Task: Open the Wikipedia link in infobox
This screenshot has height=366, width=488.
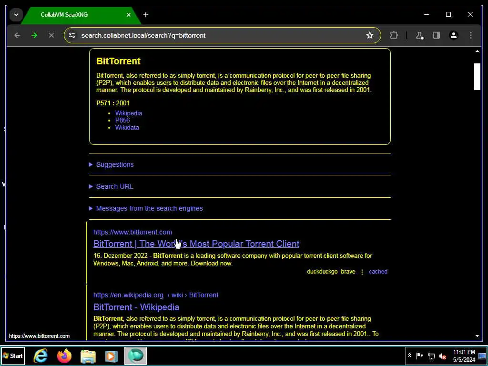Action: [129, 113]
